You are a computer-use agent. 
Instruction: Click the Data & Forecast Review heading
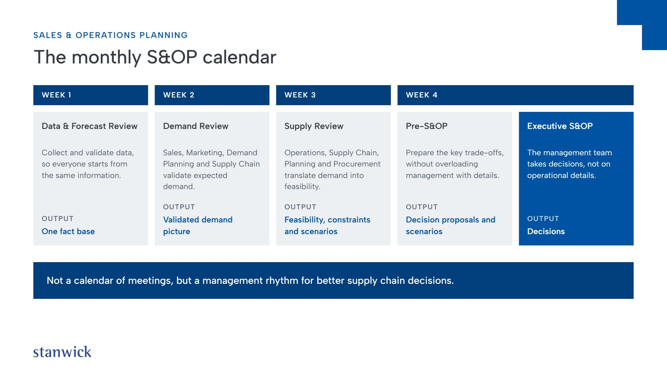point(89,126)
